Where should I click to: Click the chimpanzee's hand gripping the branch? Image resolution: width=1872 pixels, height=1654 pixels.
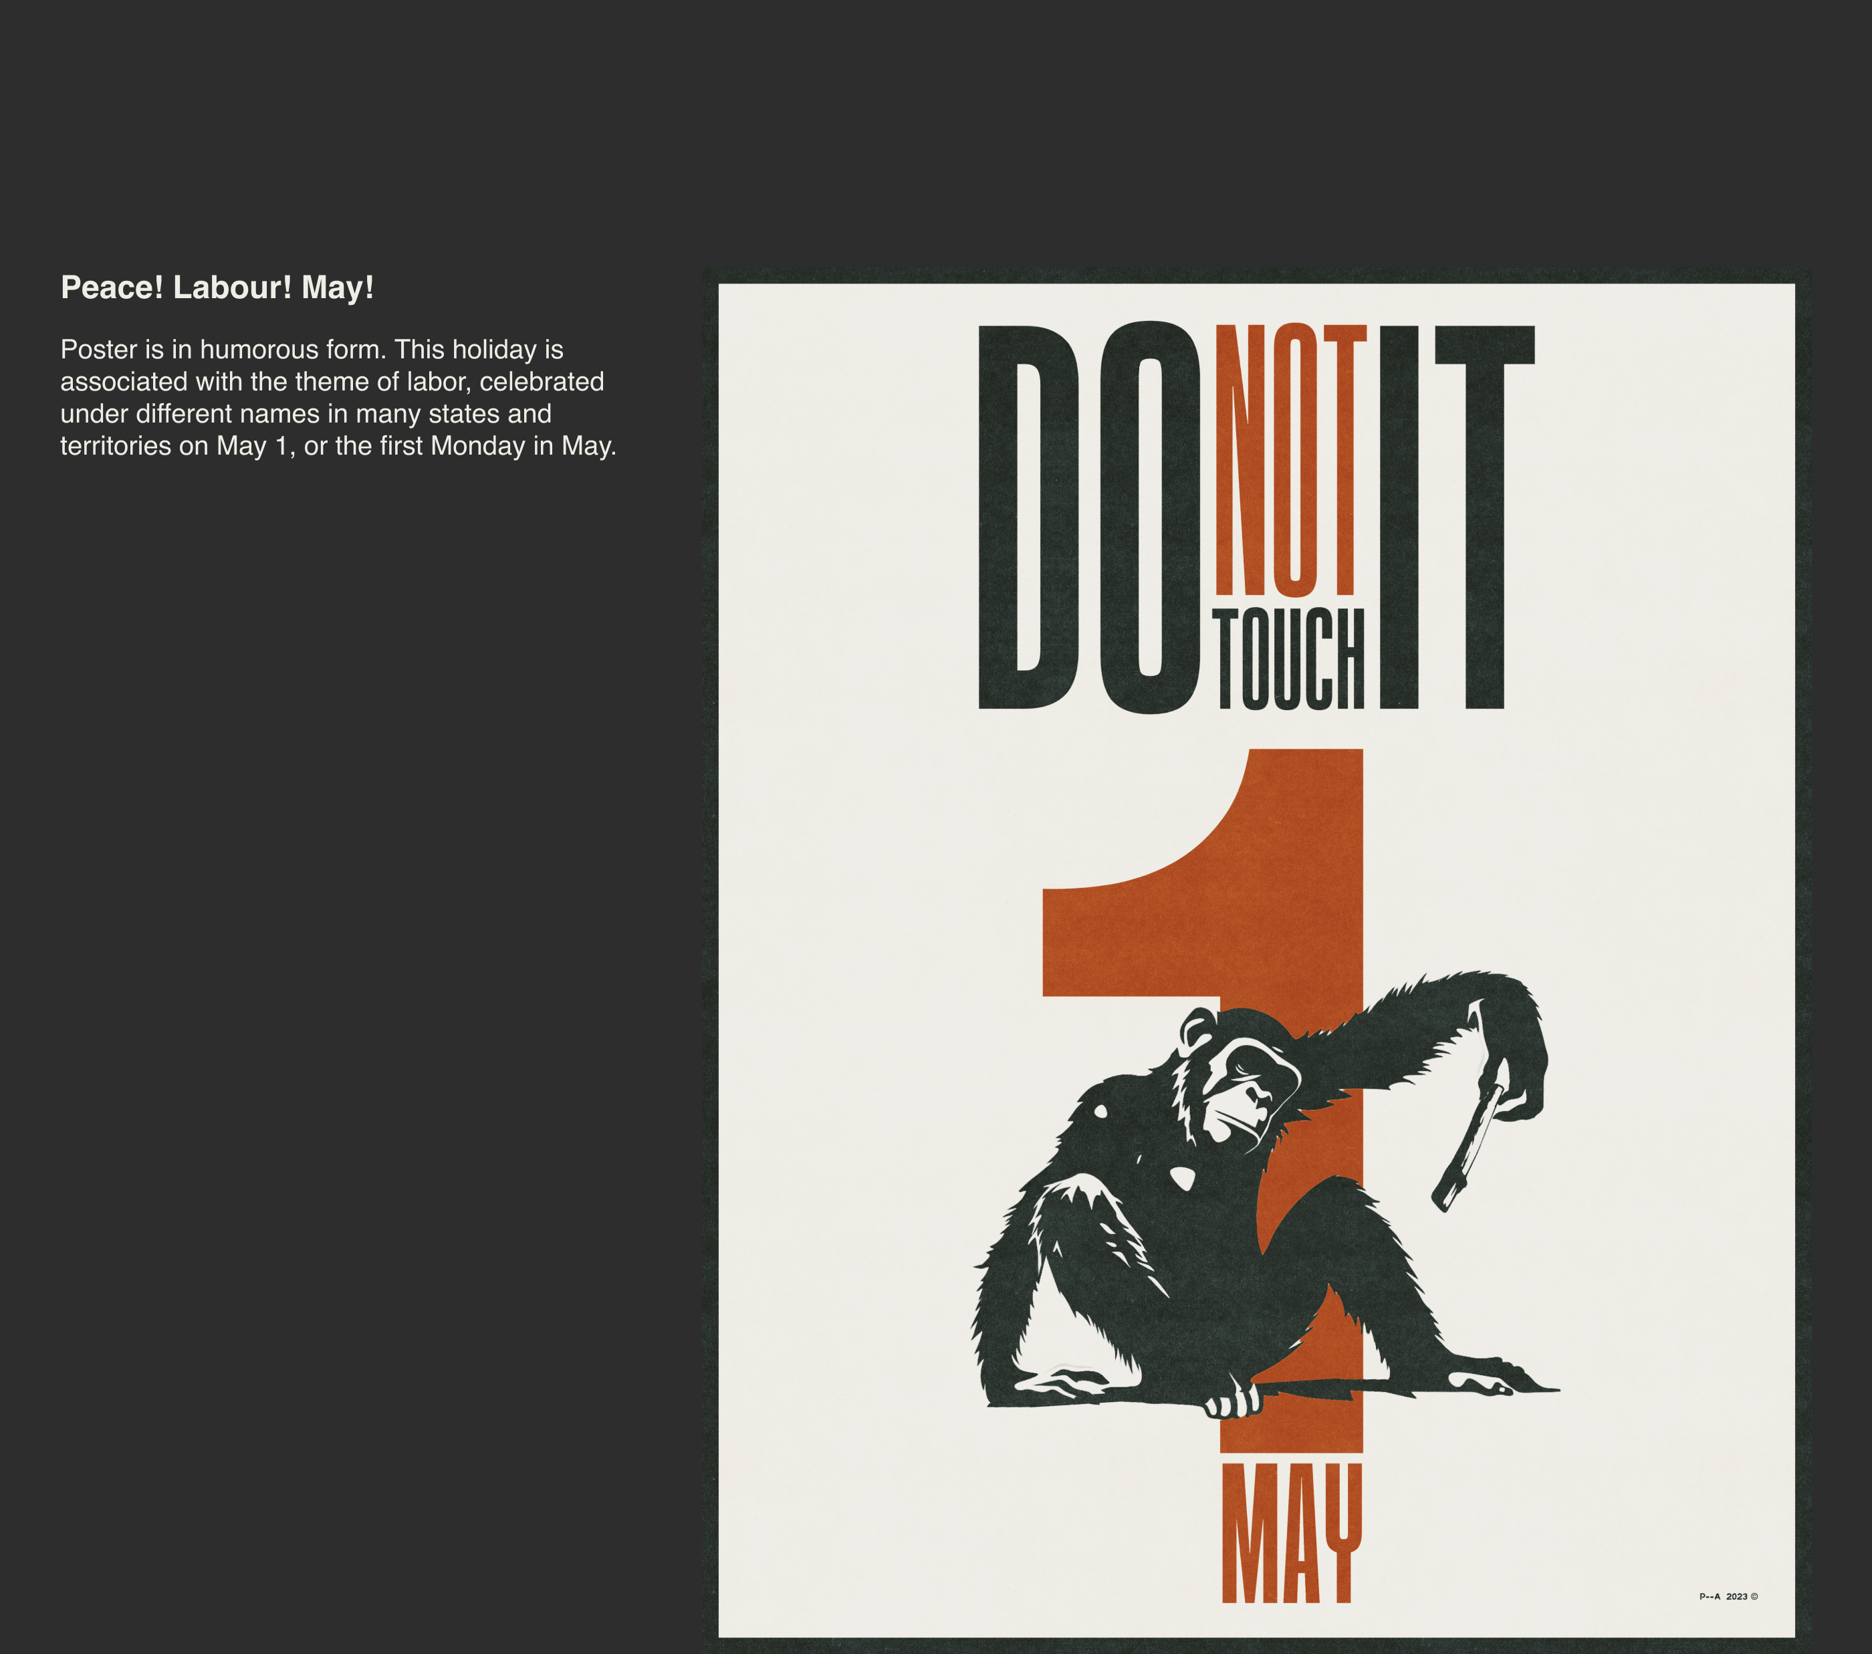1233,1402
